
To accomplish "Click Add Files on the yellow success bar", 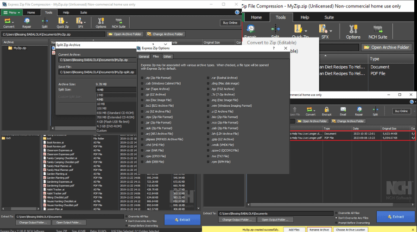I will click(294, 230).
